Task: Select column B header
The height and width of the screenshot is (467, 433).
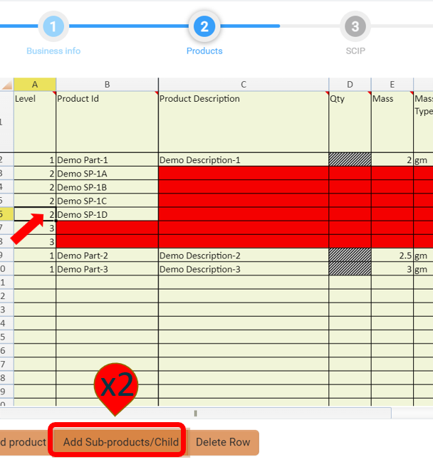Action: 107,85
